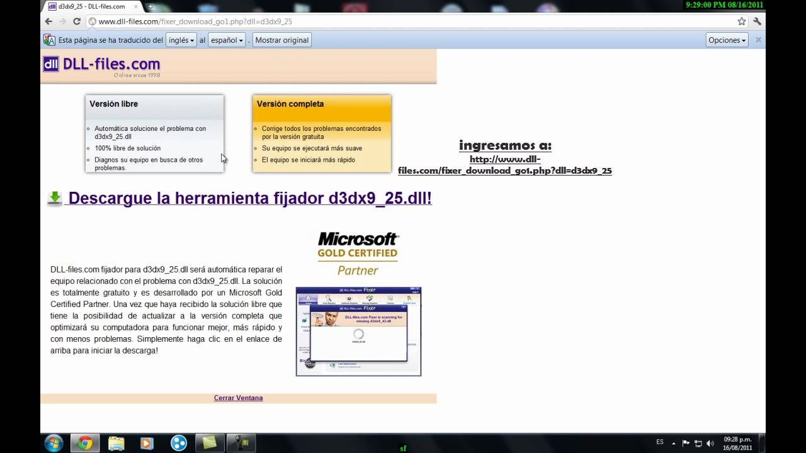This screenshot has width=806, height=453.
Task: Click the green sticky-note taskbar icon
Action: 209,443
